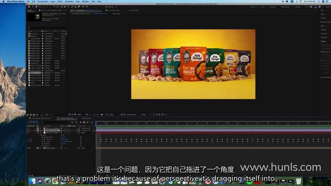This screenshot has width=331, height=186.
Task: Open Finder from the Dock
Action: [x=32, y=181]
